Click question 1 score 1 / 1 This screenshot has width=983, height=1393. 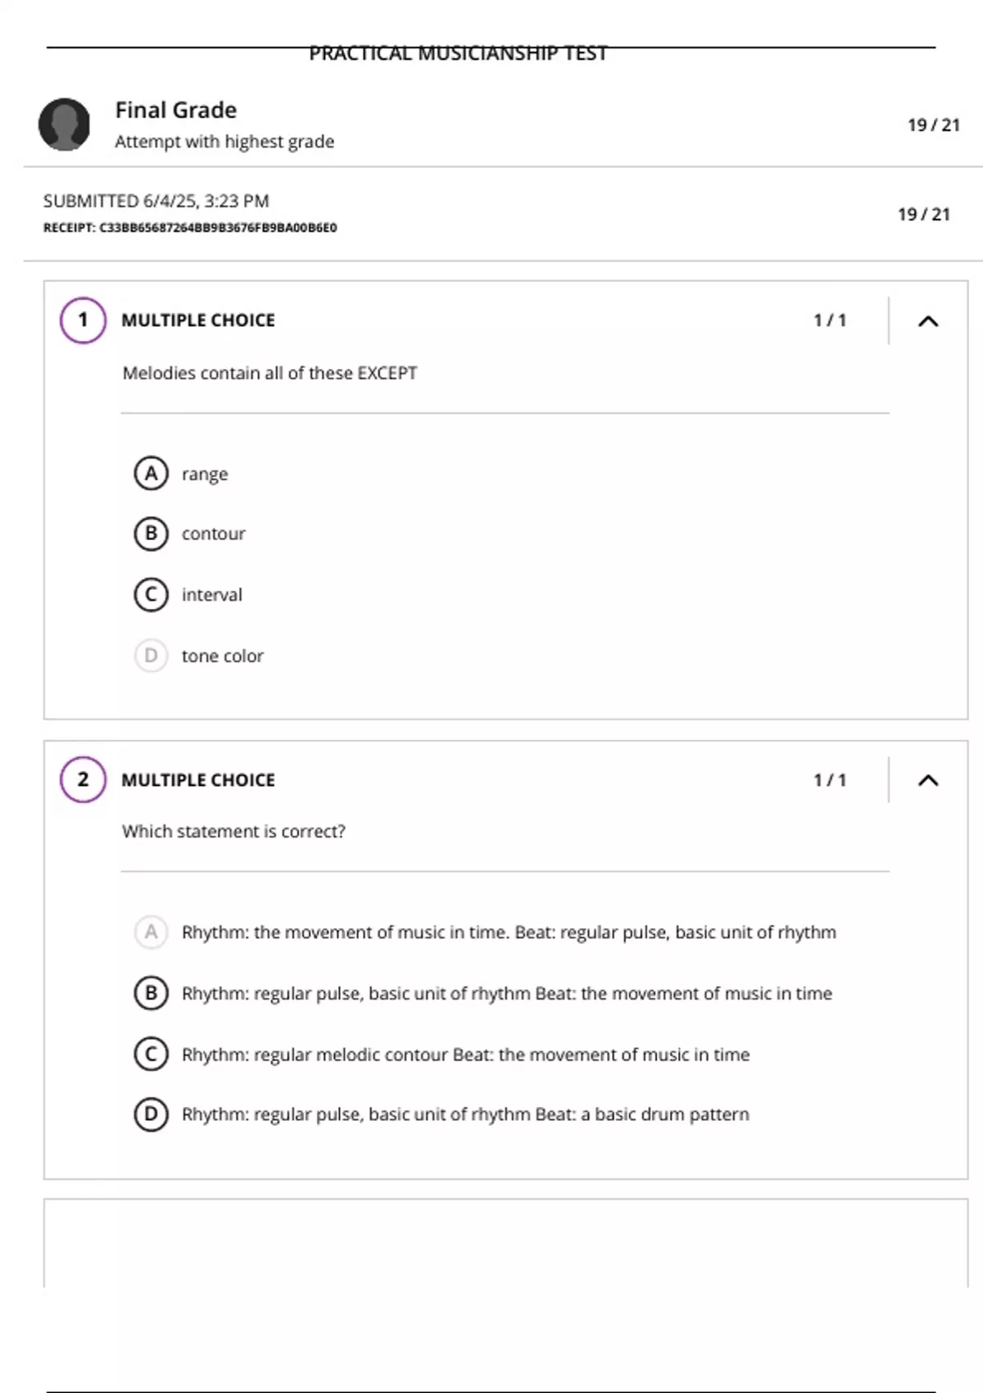pos(830,320)
